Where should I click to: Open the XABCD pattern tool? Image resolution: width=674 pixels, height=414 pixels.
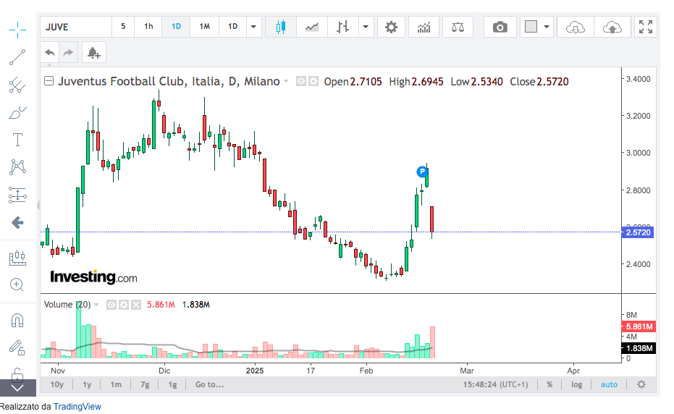17,166
